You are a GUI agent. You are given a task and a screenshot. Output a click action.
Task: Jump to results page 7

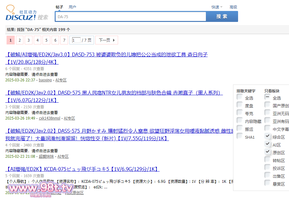tap(64, 40)
